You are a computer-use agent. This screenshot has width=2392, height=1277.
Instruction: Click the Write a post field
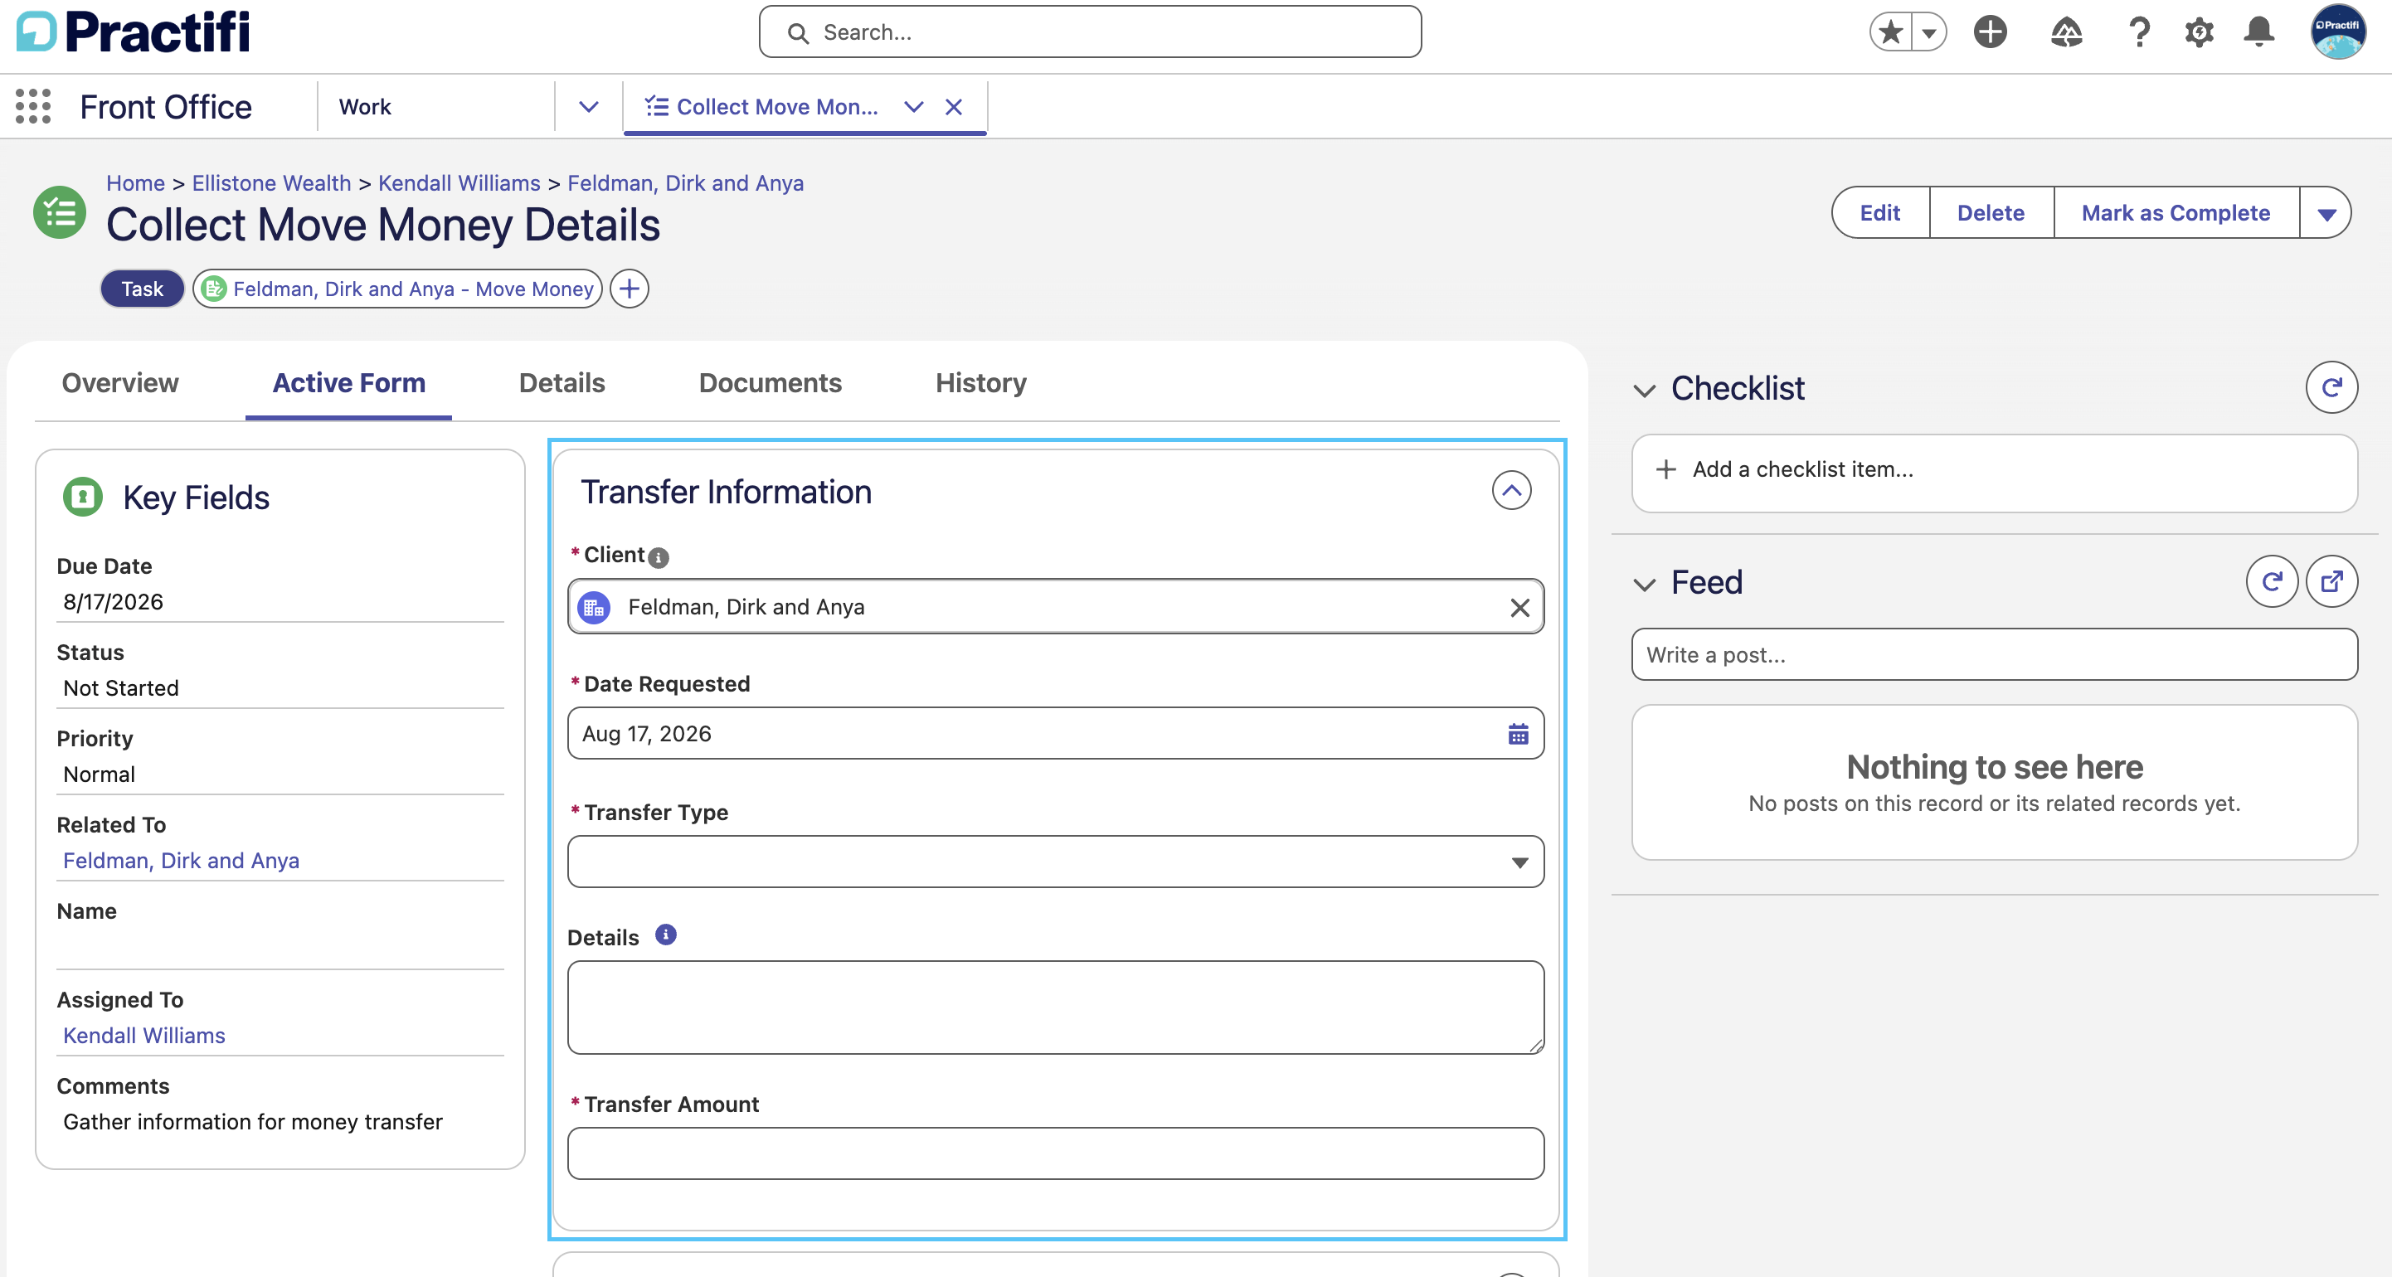click(1995, 654)
